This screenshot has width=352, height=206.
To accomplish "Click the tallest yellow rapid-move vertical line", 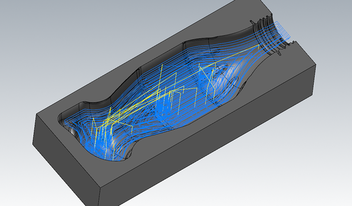I will [162, 78].
